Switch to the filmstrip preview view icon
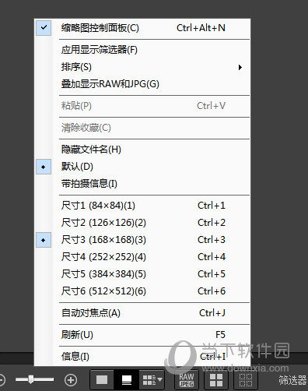This screenshot has height=391, width=308. tap(127, 380)
